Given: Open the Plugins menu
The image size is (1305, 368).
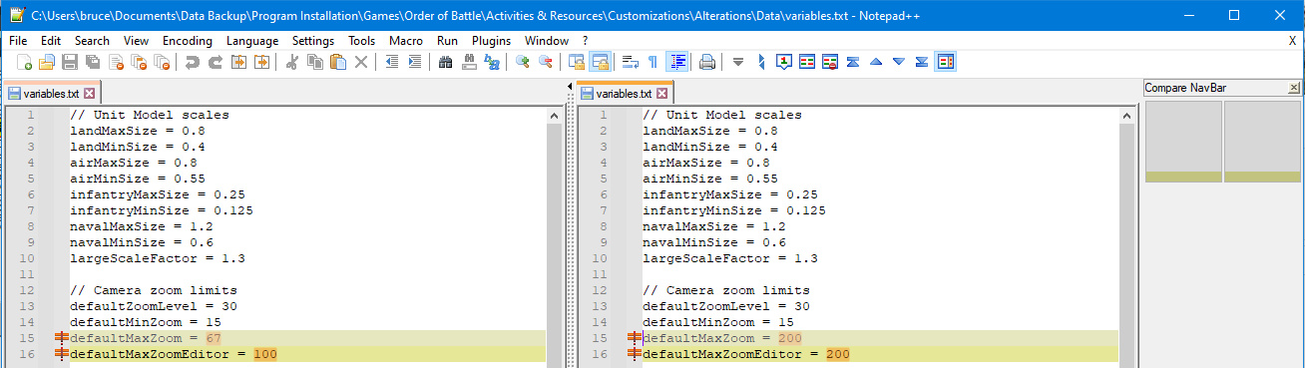Looking at the screenshot, I should 491,41.
